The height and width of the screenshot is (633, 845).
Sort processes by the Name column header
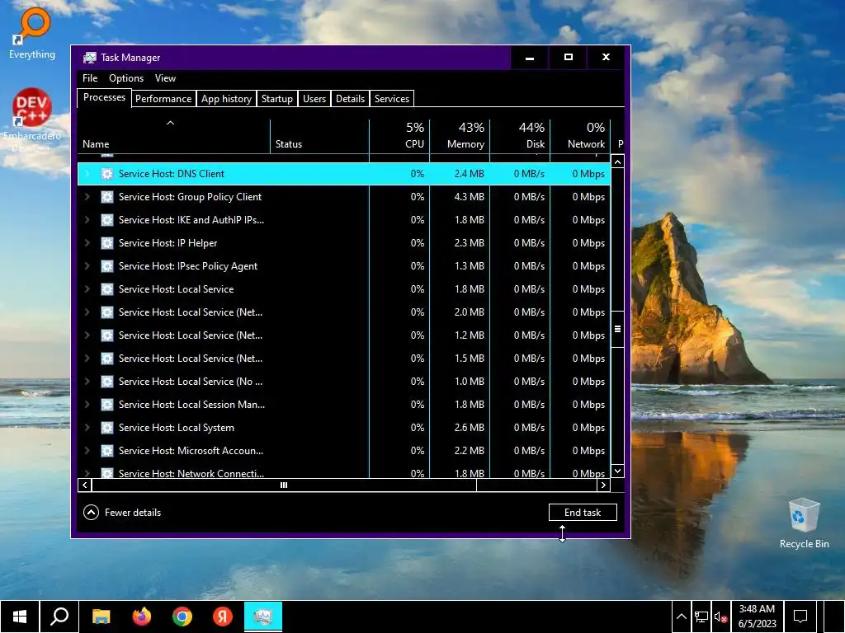173,137
